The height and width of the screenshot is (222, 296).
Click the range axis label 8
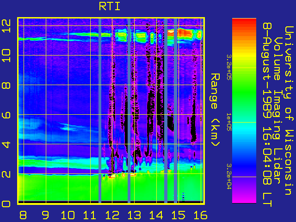[x=6, y=85]
